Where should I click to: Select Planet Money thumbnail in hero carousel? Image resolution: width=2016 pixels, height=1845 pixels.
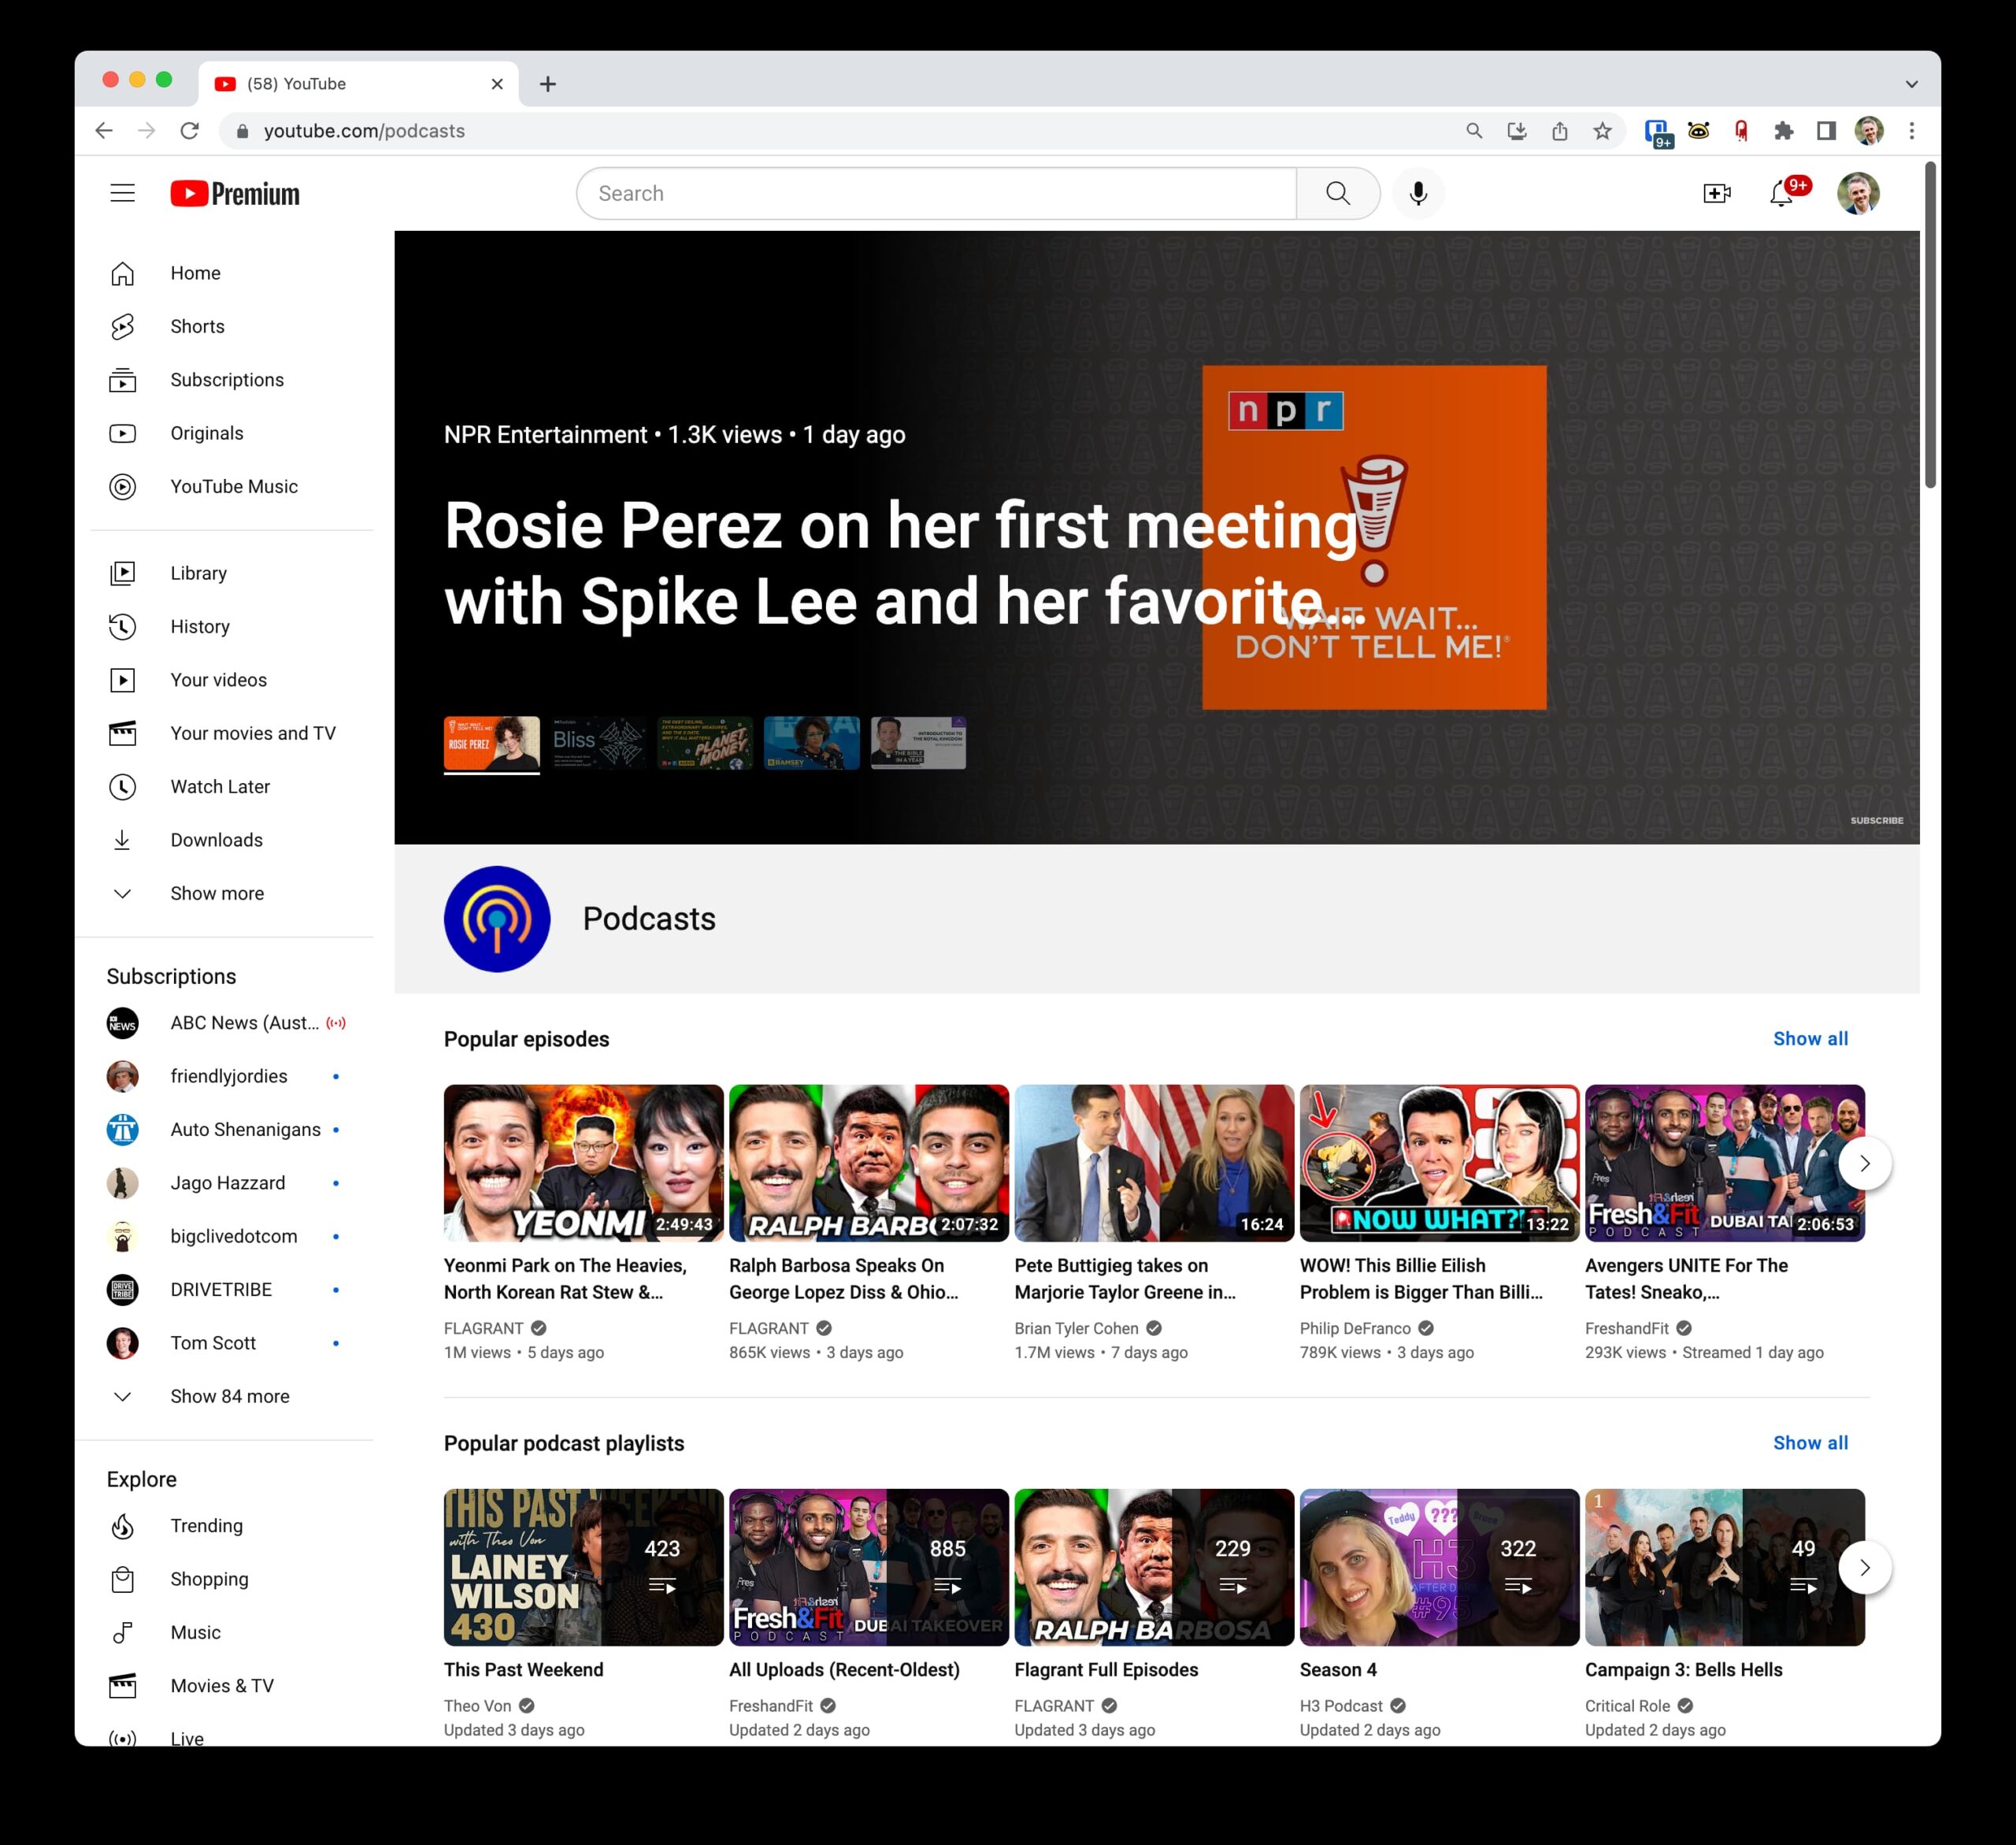coord(705,742)
